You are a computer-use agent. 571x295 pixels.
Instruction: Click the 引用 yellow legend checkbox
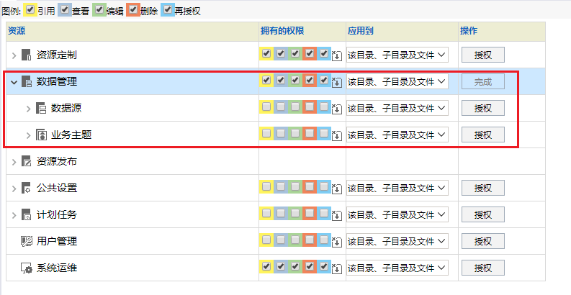click(x=30, y=9)
